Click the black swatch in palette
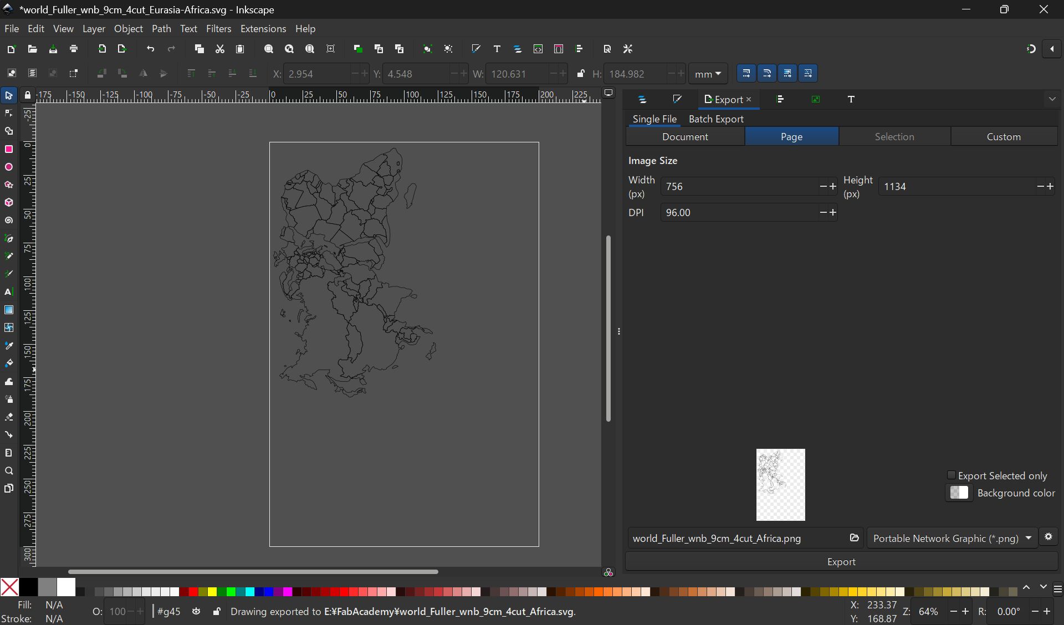The height and width of the screenshot is (625, 1064). pyautogui.click(x=28, y=587)
